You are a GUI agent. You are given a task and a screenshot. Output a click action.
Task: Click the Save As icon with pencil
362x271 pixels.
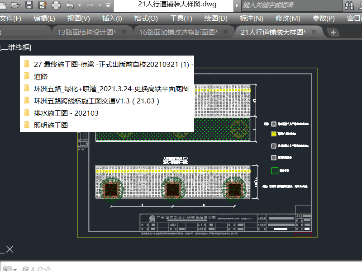pyautogui.click(x=42, y=5)
